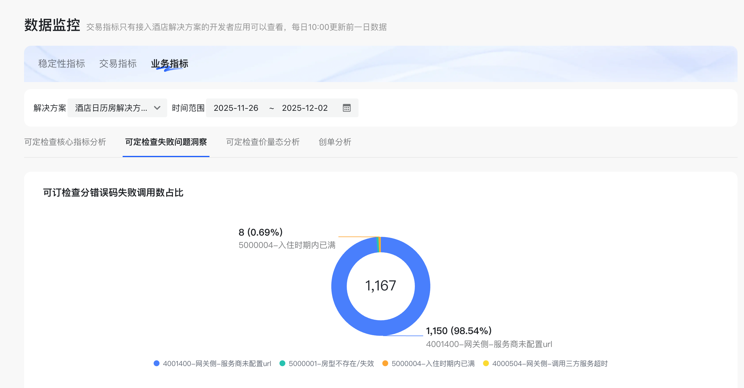Switch to 稳定性指标 tab
Viewport: 744px width, 388px height.
pyautogui.click(x=62, y=64)
